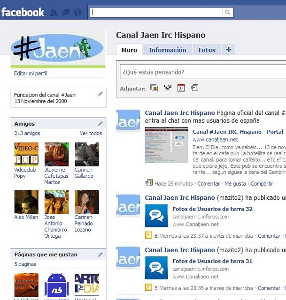This screenshot has height=300, width=286.
Task: Open Canal #Jaen IRC-Hispano - Portal link
Action: click(x=238, y=132)
